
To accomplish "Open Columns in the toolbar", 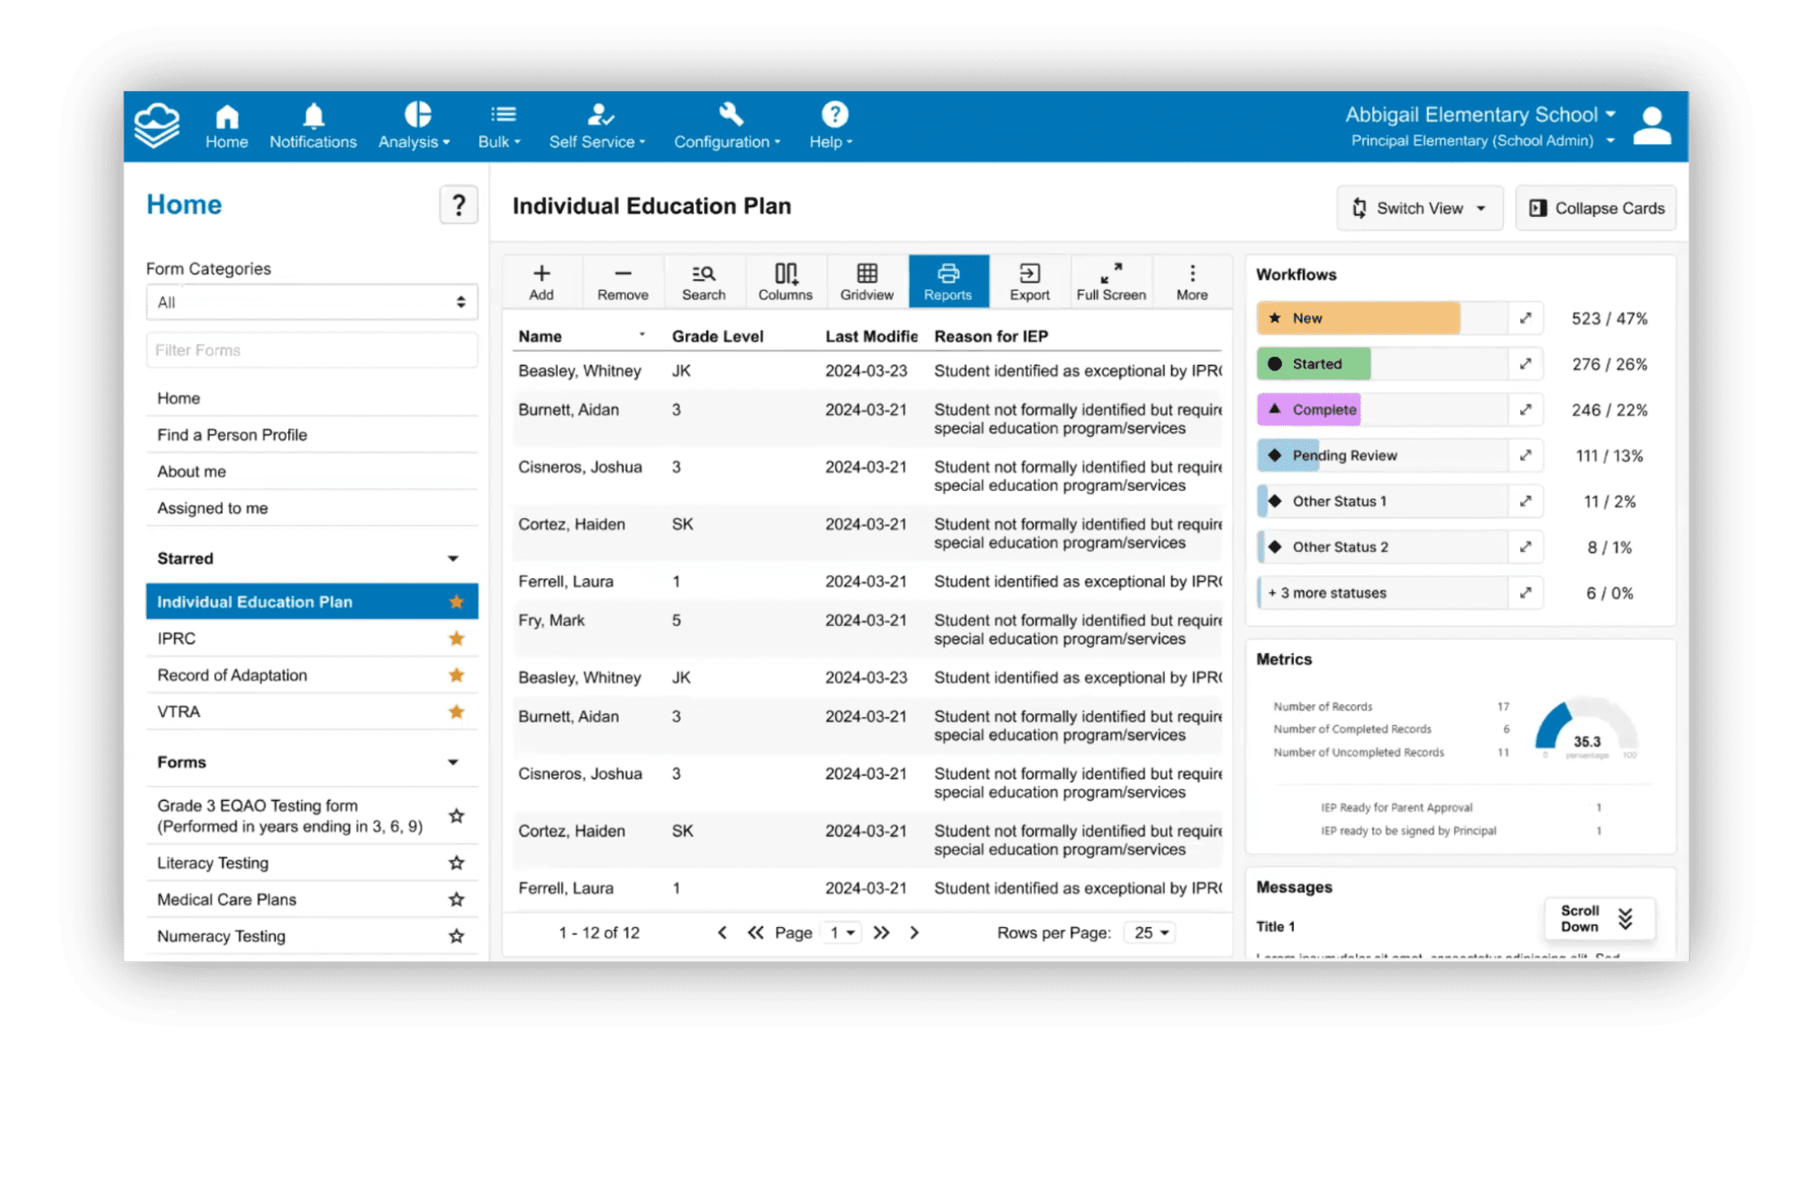I will pos(786,282).
